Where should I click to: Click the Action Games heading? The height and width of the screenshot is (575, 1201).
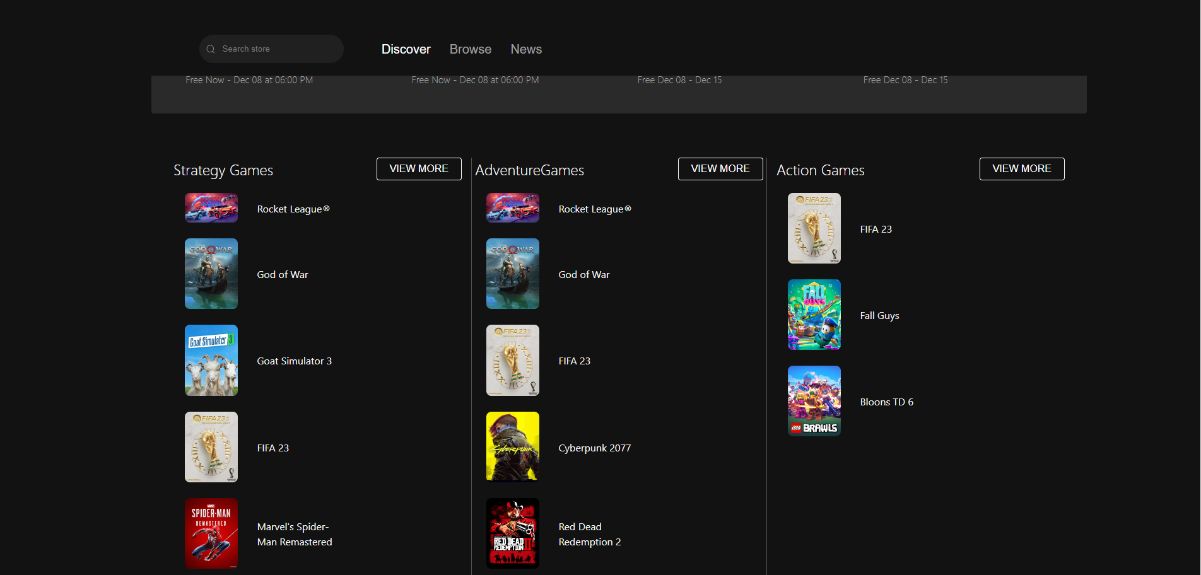pyautogui.click(x=821, y=170)
